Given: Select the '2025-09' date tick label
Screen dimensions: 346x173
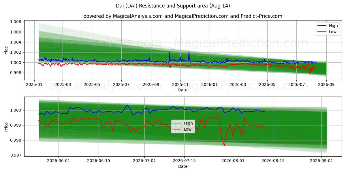Looking at the screenshot, I should tap(151, 85).
